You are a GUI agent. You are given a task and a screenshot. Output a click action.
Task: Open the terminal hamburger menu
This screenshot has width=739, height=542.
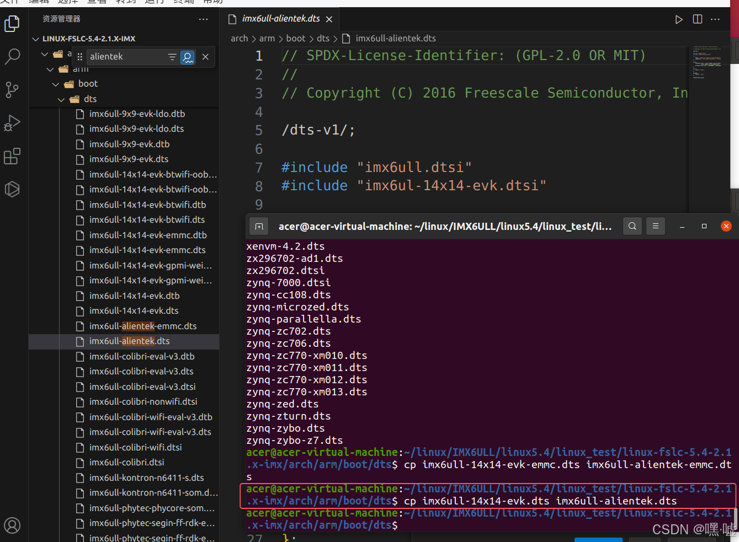(x=655, y=226)
